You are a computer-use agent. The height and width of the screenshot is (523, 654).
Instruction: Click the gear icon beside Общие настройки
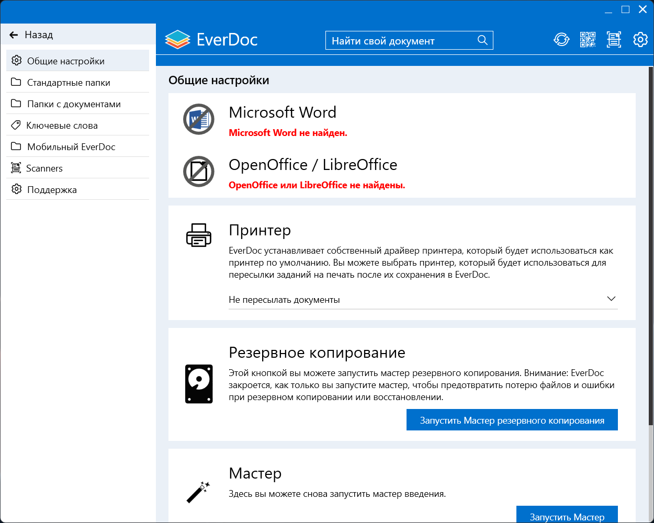[17, 61]
